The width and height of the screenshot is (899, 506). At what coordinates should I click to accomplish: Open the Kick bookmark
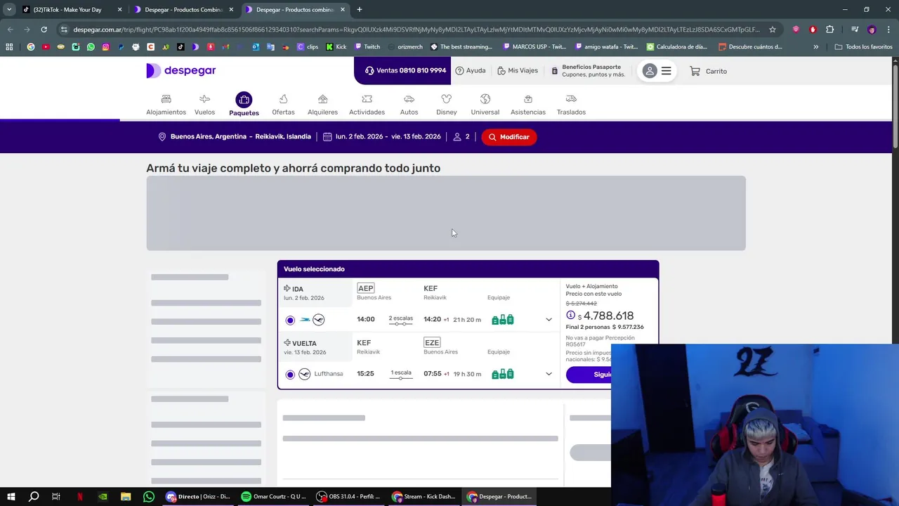pos(336,47)
